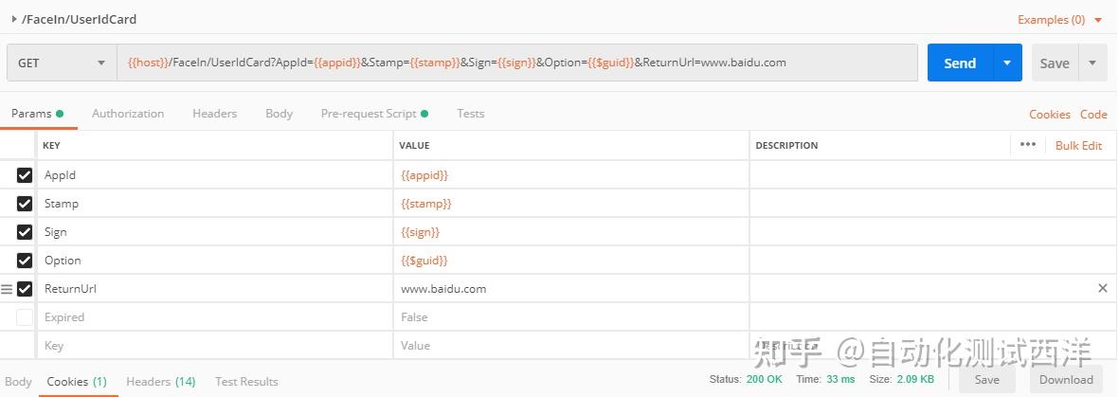
Task: Uncheck the AppId parameter checkbox
Action: coord(25,175)
